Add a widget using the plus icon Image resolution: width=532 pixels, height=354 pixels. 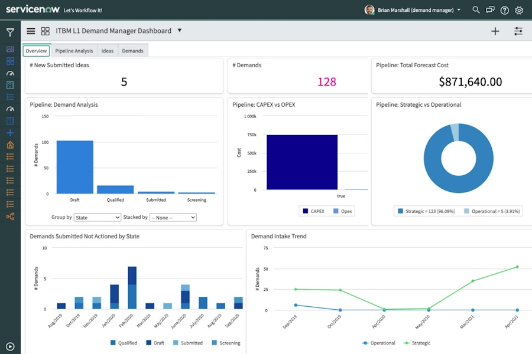(495, 31)
